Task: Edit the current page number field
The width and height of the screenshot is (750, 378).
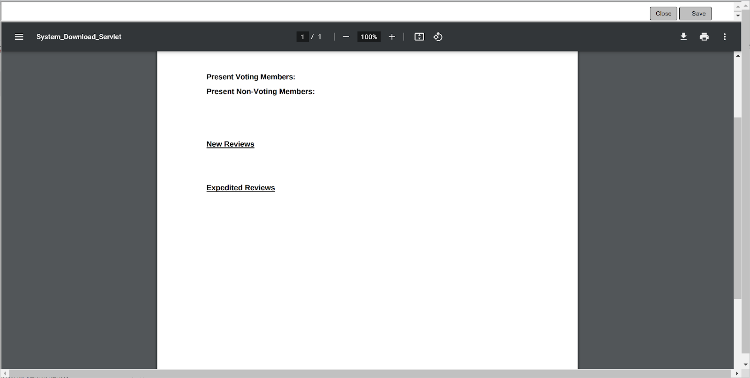Action: click(302, 37)
